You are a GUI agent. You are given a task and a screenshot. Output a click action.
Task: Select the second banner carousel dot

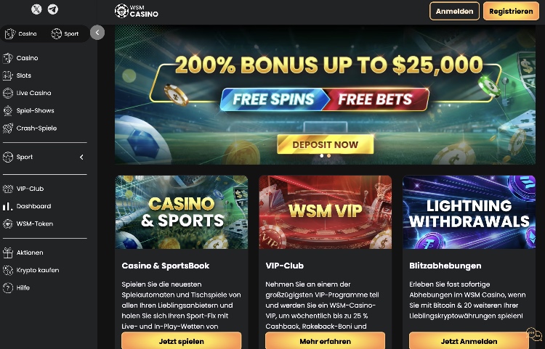click(328, 156)
